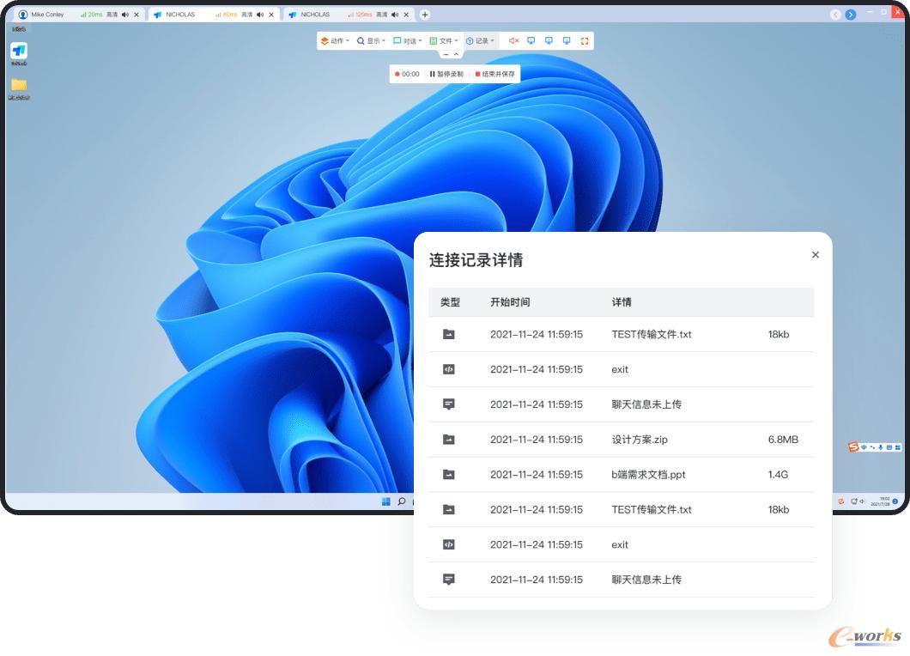This screenshot has width=910, height=656.
Task: Click the 1.4G file size
Action: pyautogui.click(x=778, y=474)
